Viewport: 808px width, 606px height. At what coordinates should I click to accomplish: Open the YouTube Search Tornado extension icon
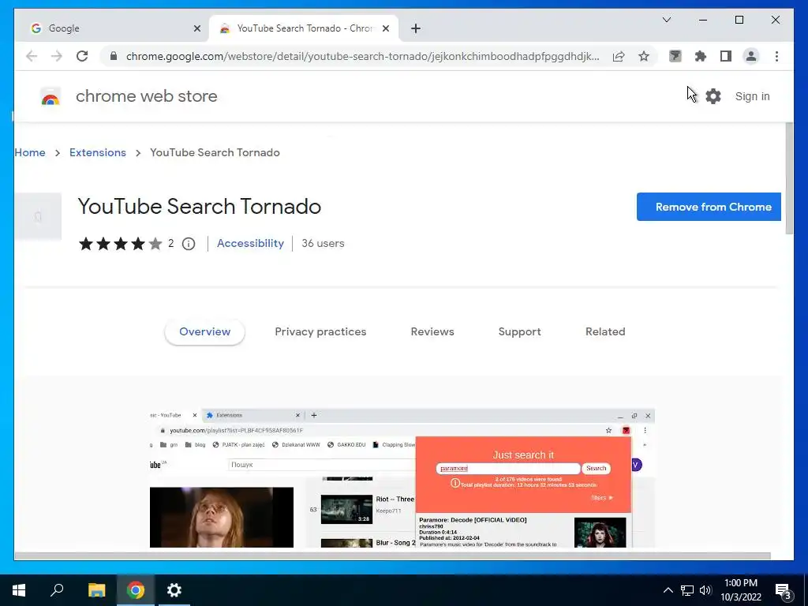tap(675, 56)
